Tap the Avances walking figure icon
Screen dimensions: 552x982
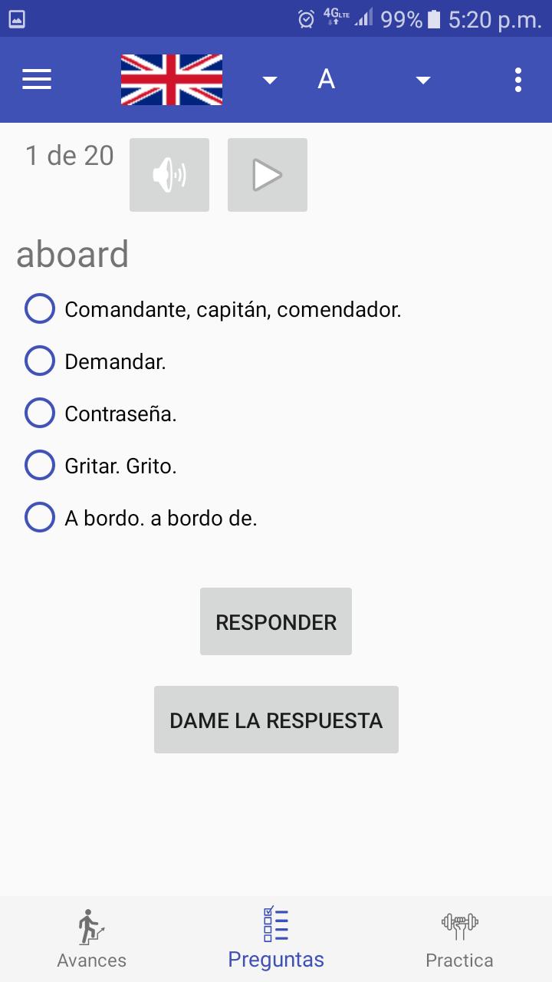(91, 927)
